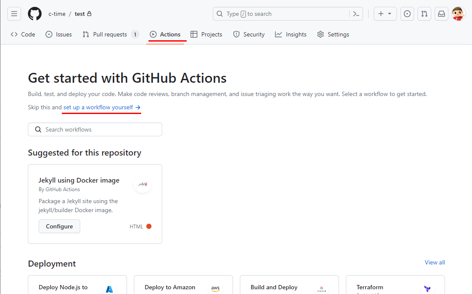This screenshot has width=472, height=294.
Task: Click set up a workflow yourself link
Action: [102, 107]
